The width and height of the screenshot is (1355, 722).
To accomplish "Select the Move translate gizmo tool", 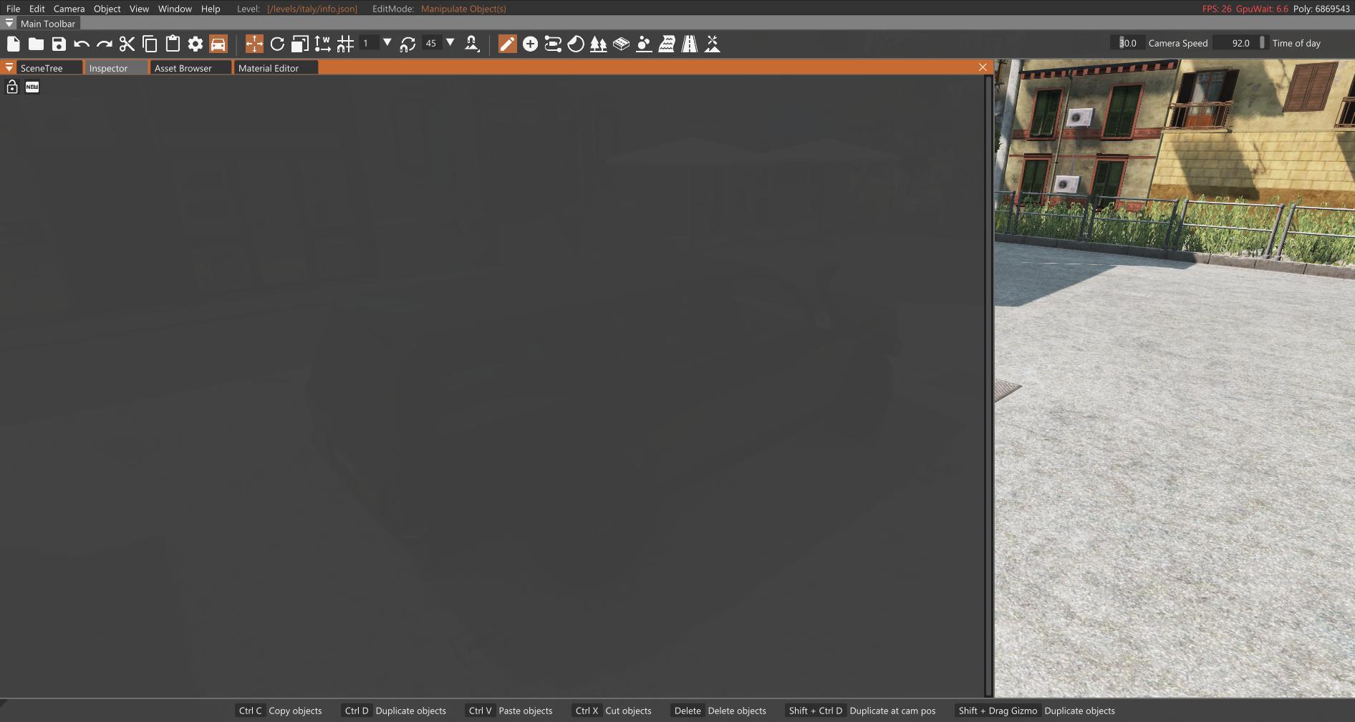I will 254,44.
